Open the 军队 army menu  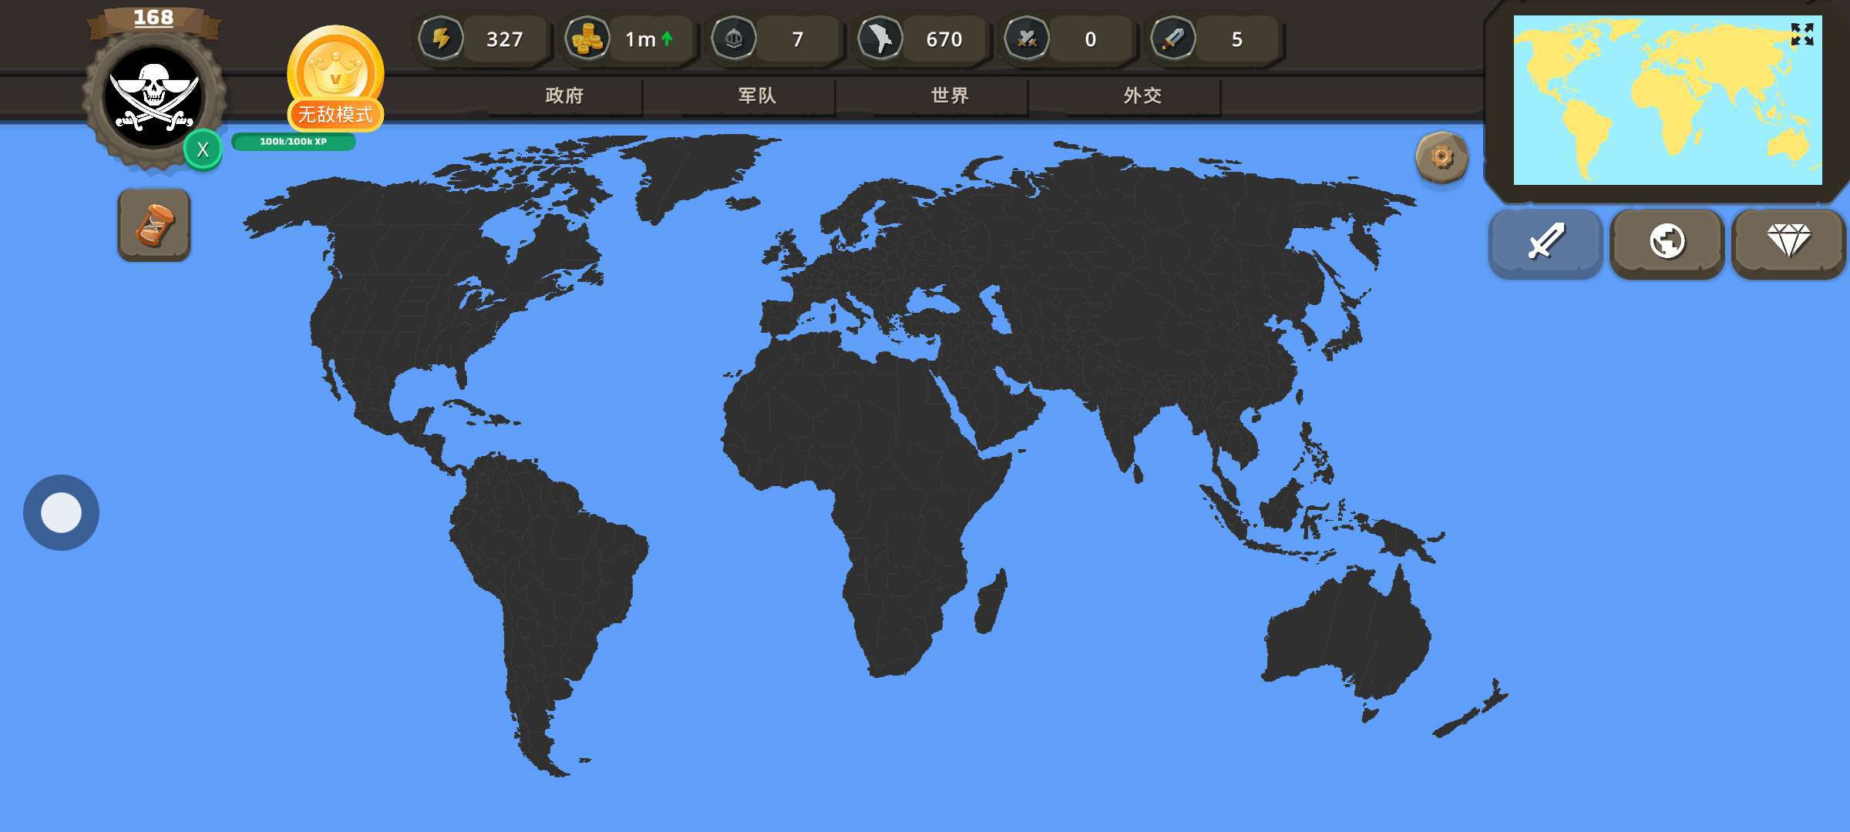(757, 96)
